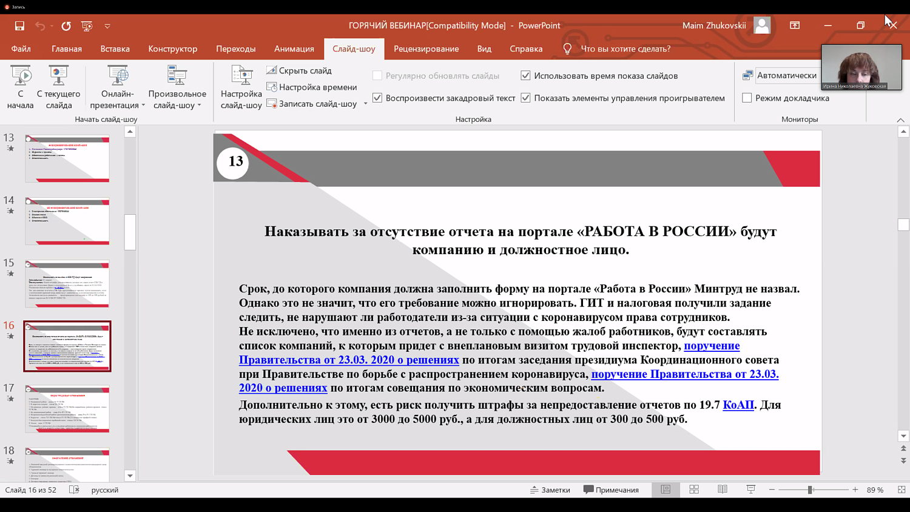Image resolution: width=910 pixels, height=512 pixels.
Task: Open the Online presentation menu
Action: 118,88
